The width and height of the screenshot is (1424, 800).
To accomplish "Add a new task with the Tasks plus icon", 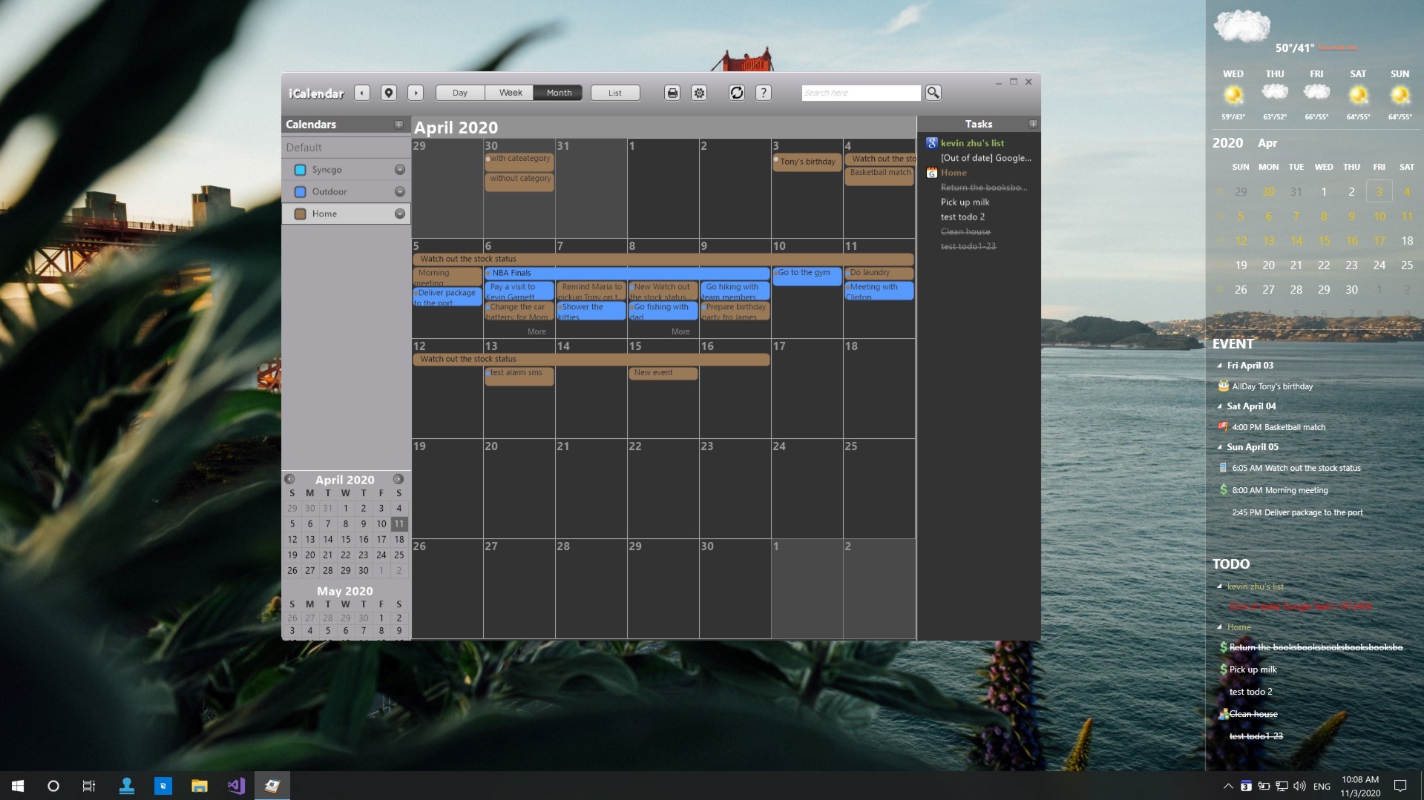I will pos(1033,124).
